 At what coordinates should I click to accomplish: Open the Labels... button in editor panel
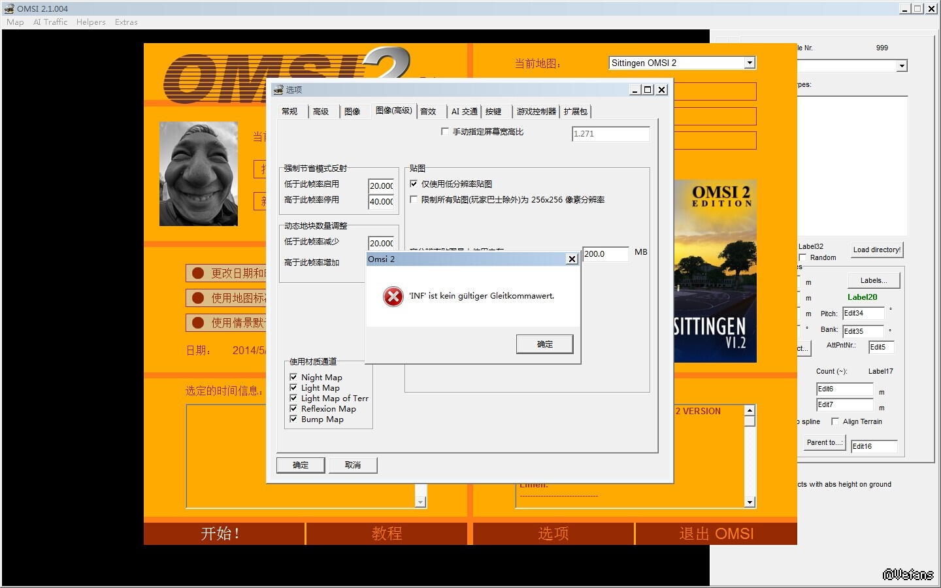coord(874,280)
